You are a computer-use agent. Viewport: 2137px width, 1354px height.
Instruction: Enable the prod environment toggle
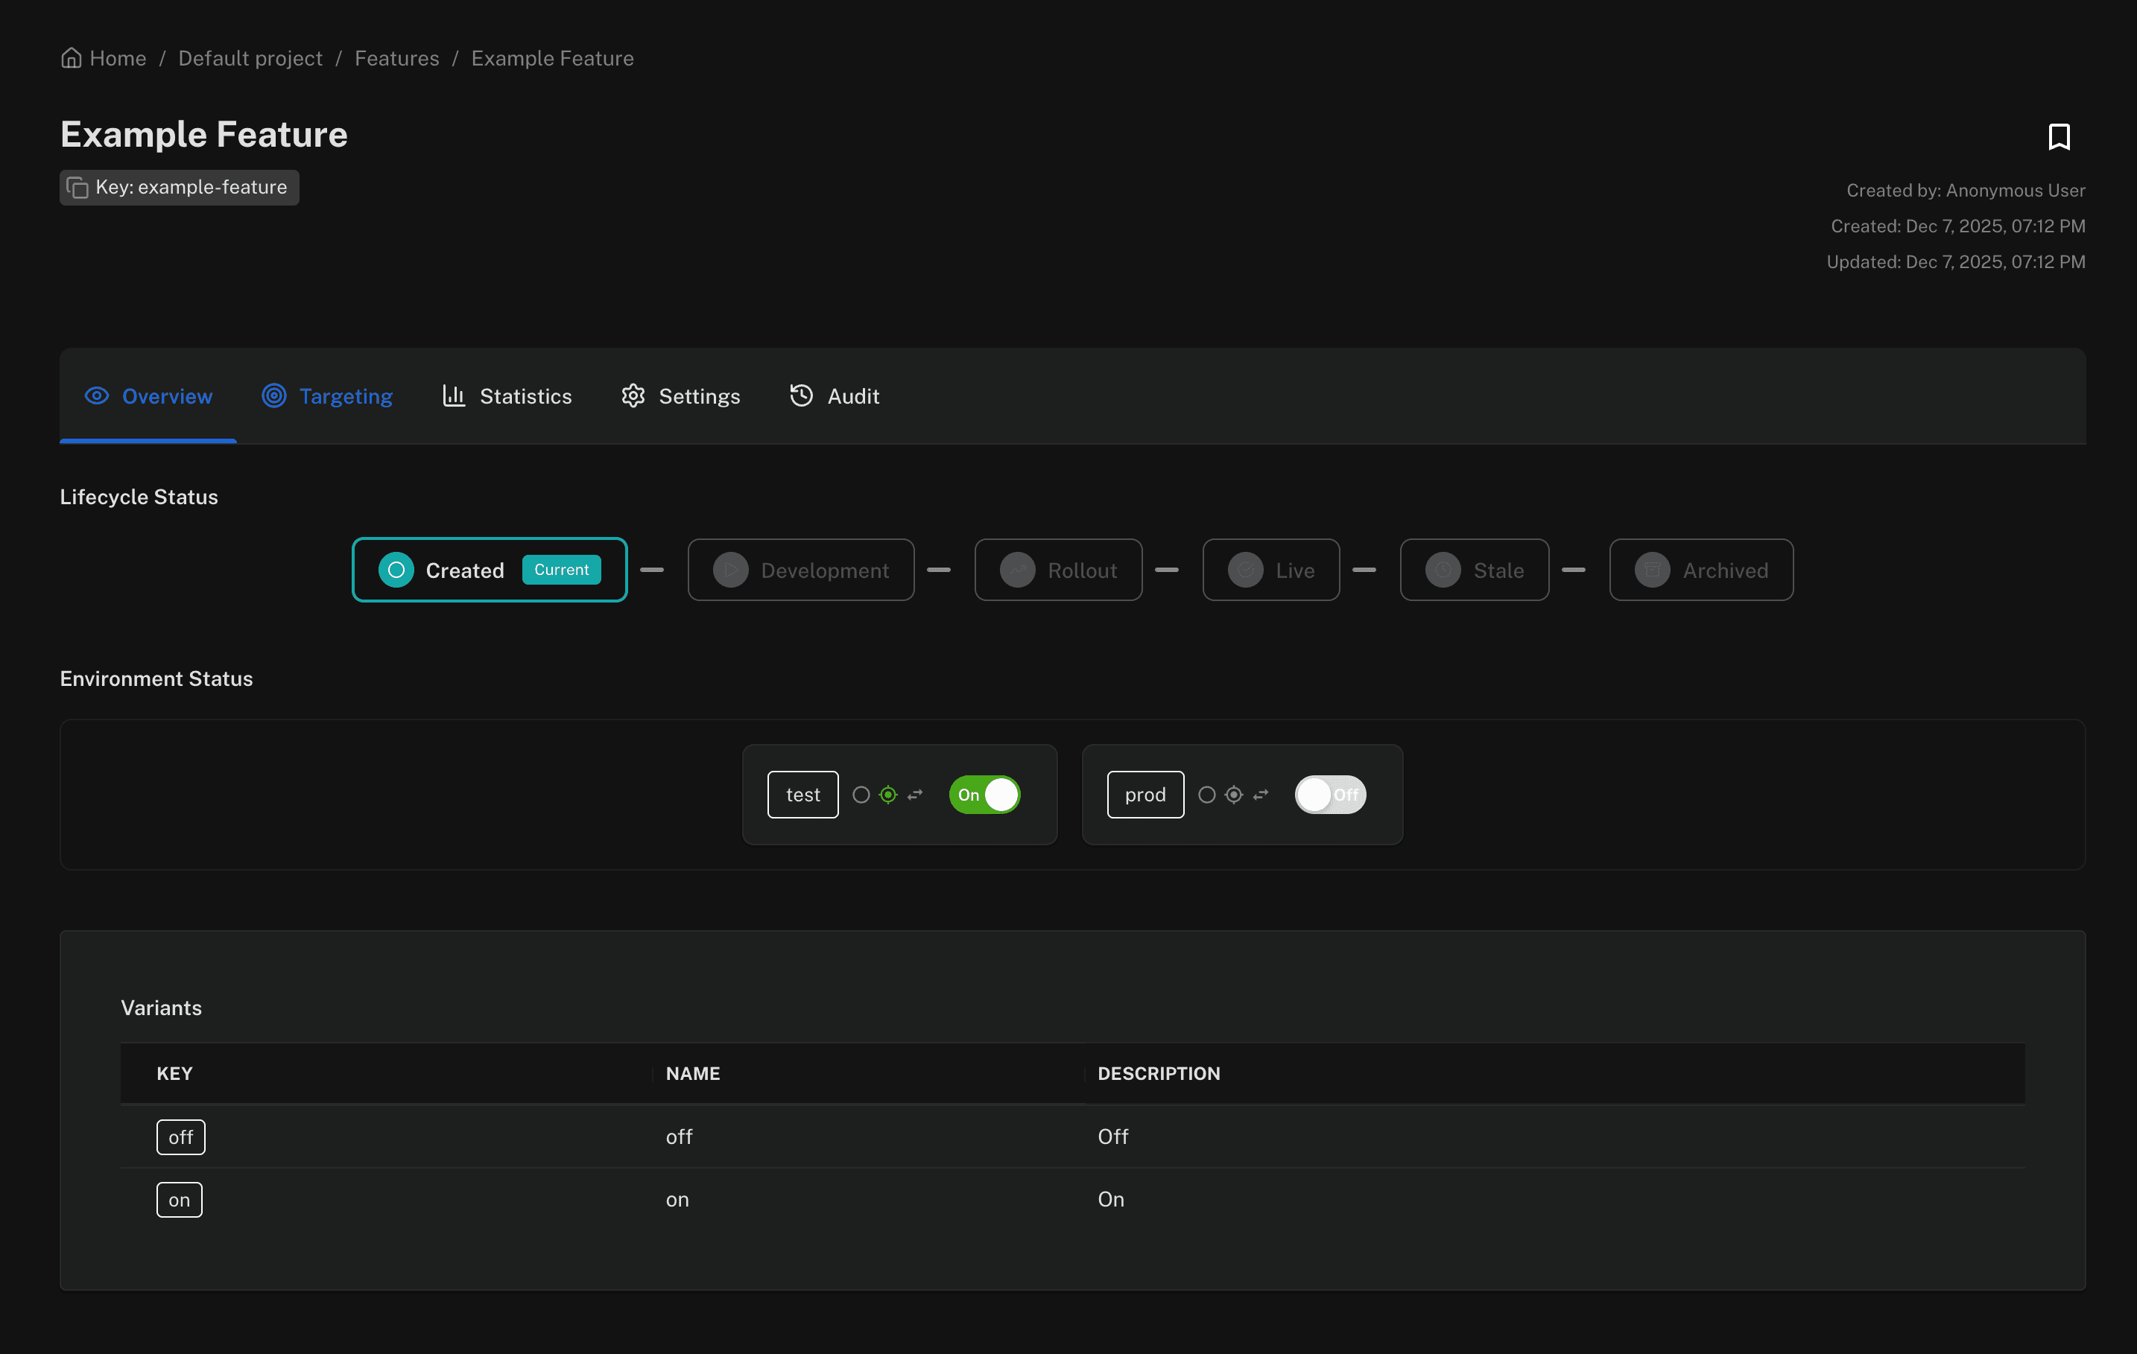[1329, 795]
